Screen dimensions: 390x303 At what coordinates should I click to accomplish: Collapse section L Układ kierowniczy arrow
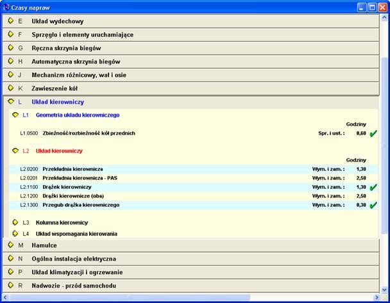(11, 102)
